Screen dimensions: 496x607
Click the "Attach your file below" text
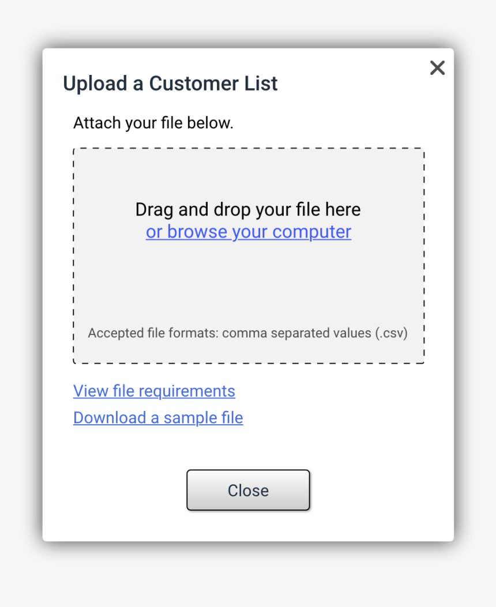[x=152, y=122]
